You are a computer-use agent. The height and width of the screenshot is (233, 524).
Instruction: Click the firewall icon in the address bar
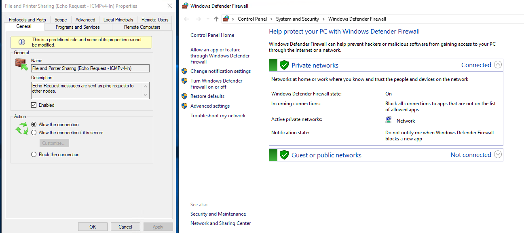[x=226, y=19]
